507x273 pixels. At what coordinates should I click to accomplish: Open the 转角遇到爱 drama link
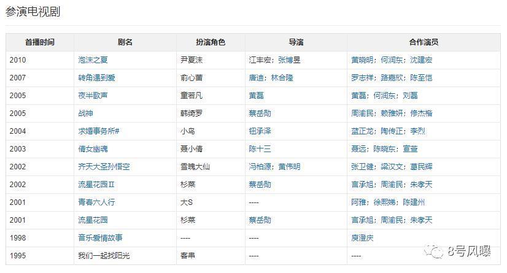(x=96, y=77)
